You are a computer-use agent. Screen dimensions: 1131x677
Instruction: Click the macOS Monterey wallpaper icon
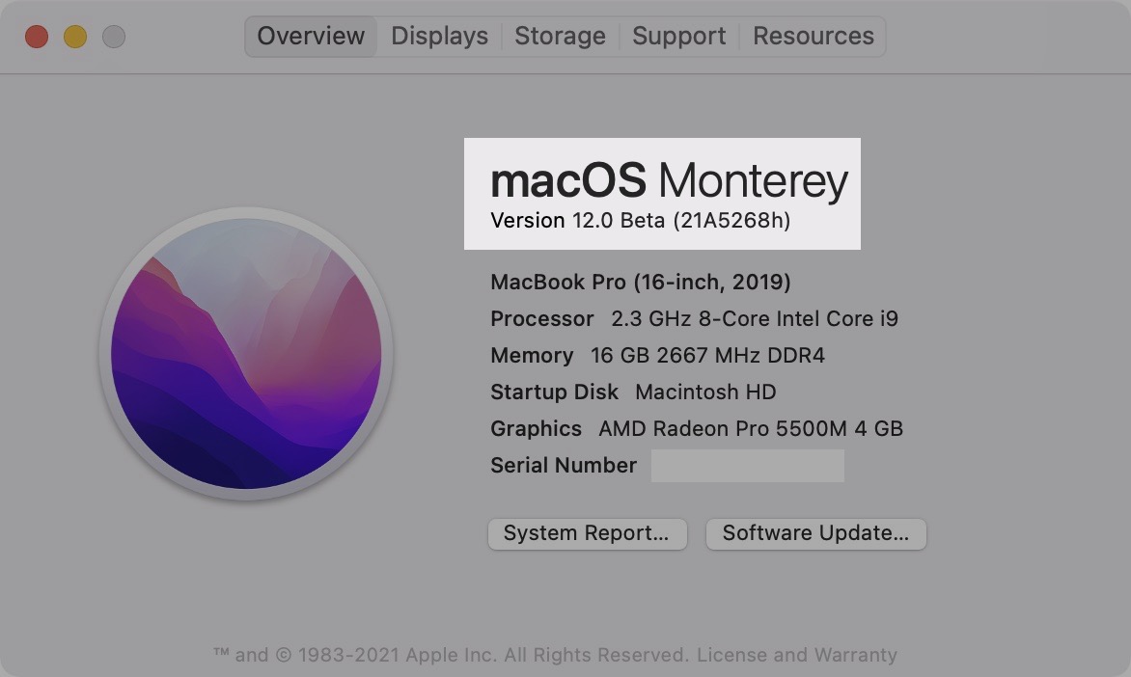246,354
